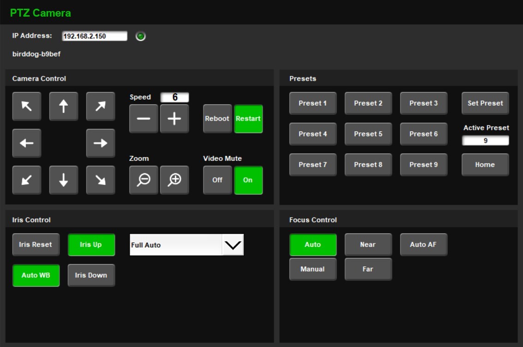The width and height of the screenshot is (523, 347).
Task: Zoom out using the magnifier minus icon
Action: (144, 180)
